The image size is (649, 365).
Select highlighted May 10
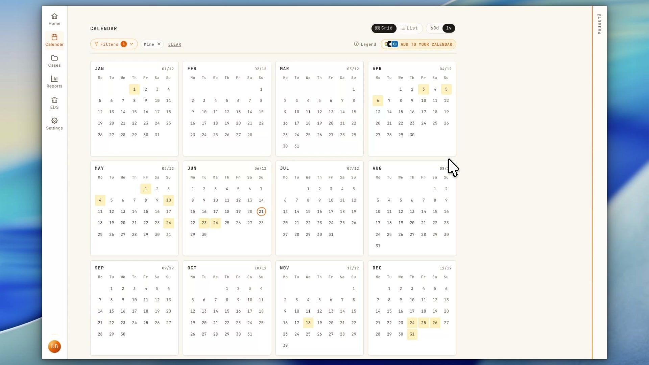click(168, 200)
